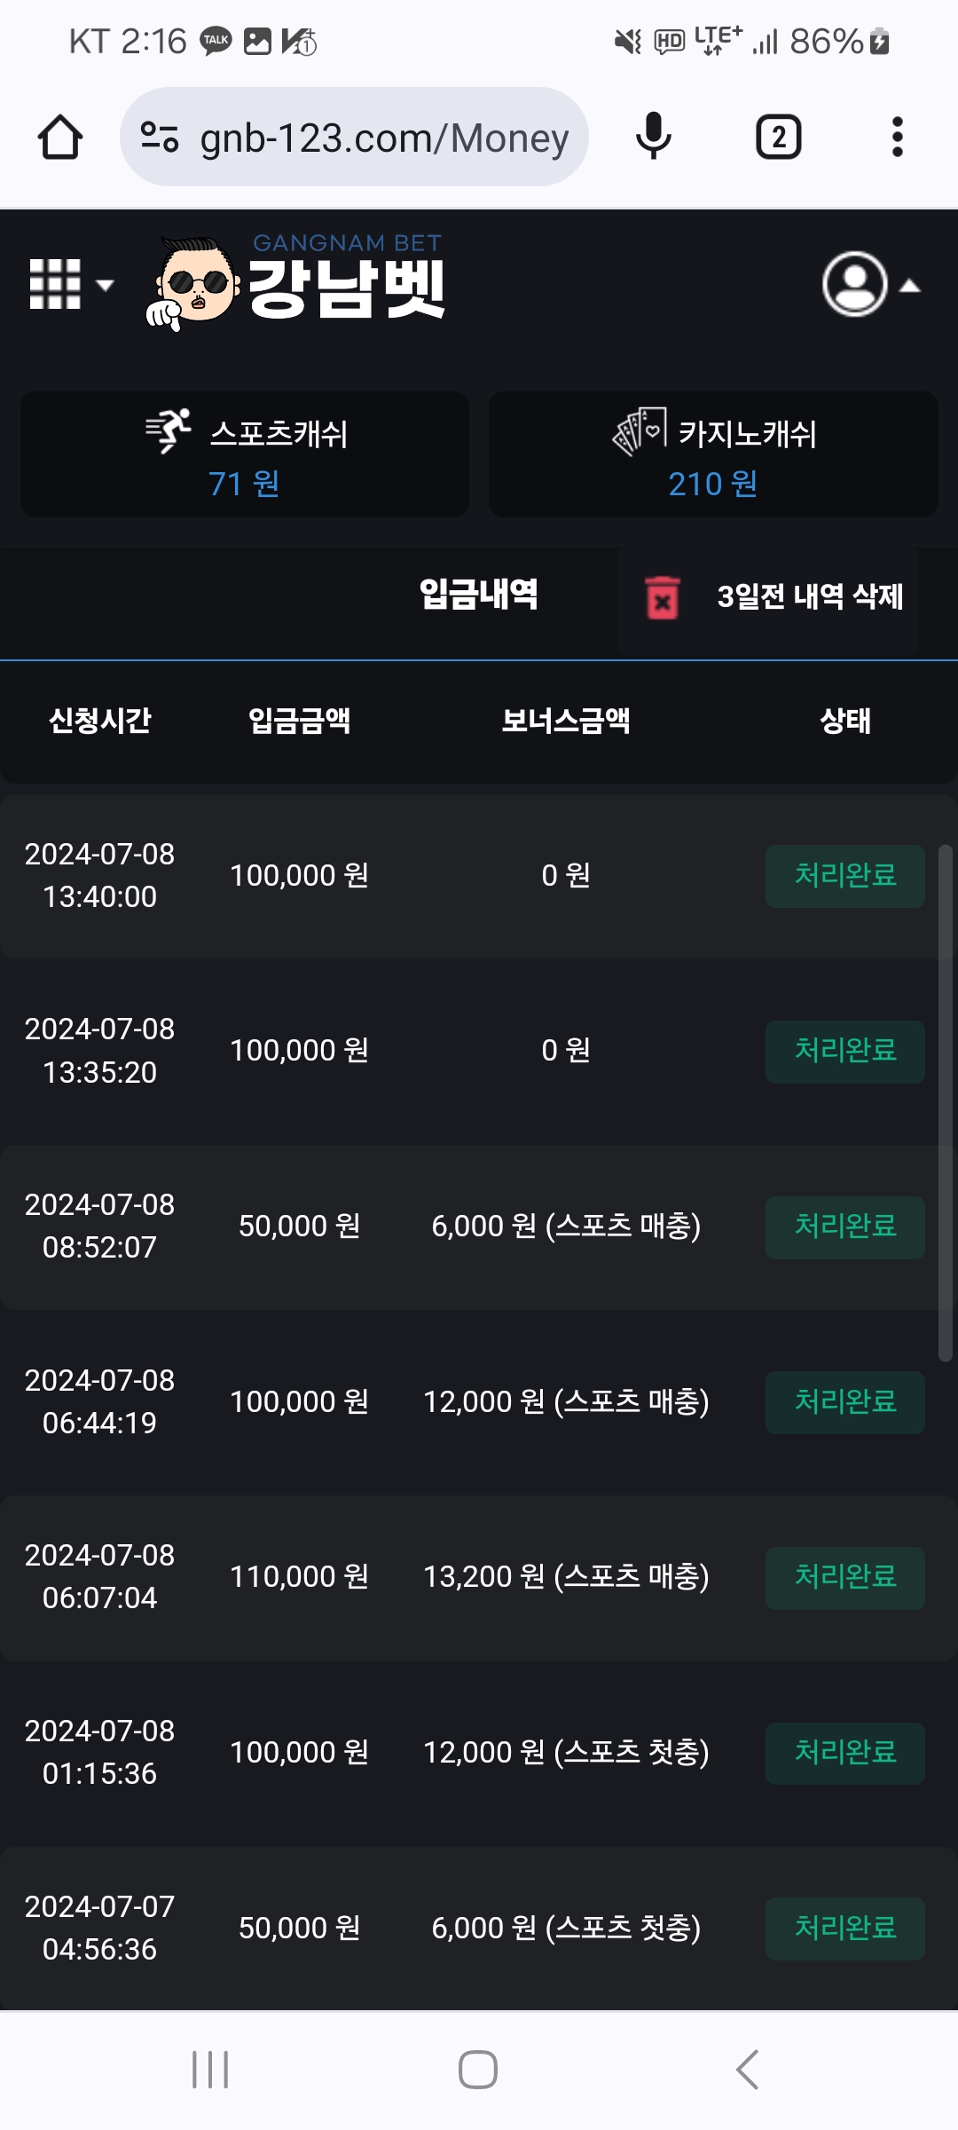The width and height of the screenshot is (958, 2130).
Task: Select the 스포츠캐쉬 balance card
Action: tap(245, 454)
